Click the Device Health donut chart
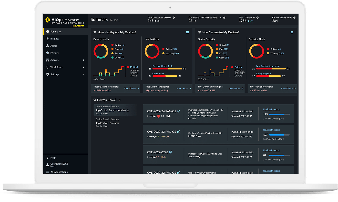338x202 pixels. pos(101,51)
